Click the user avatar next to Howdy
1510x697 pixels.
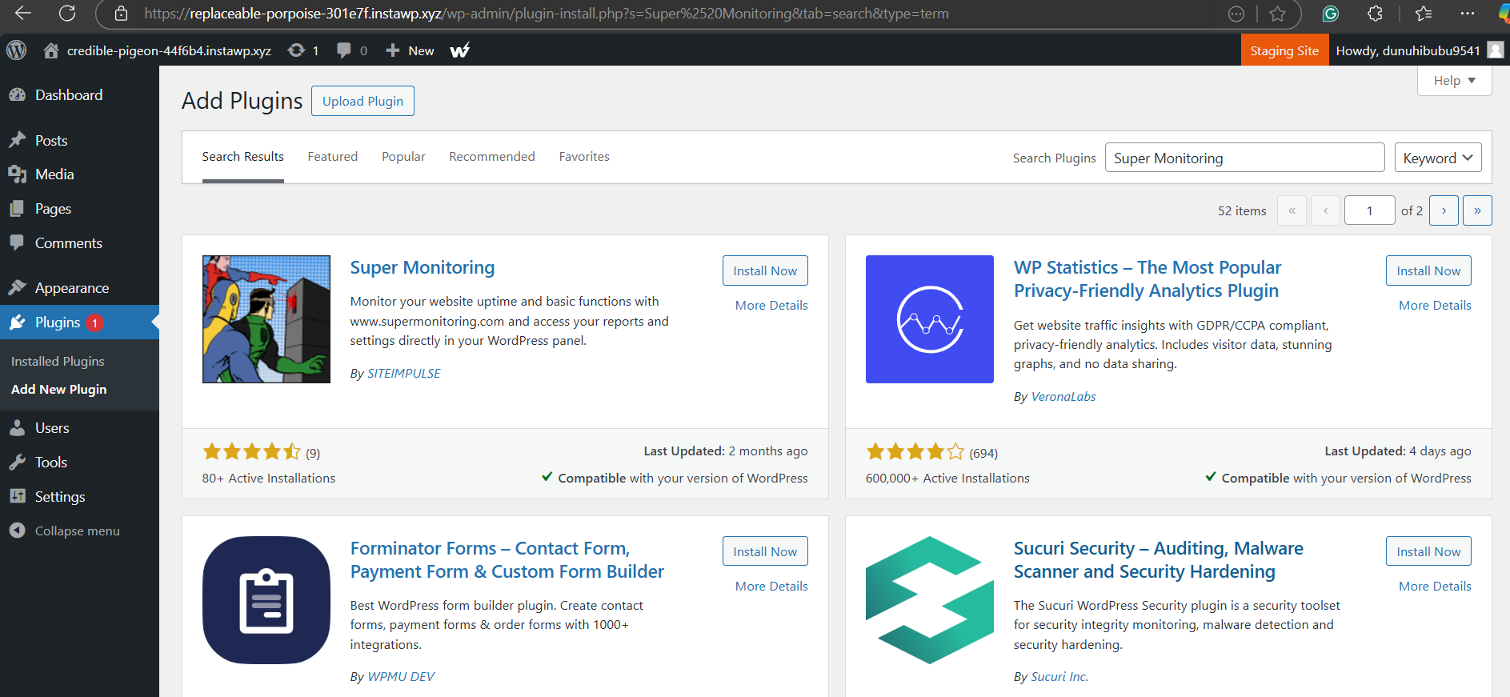(x=1495, y=50)
